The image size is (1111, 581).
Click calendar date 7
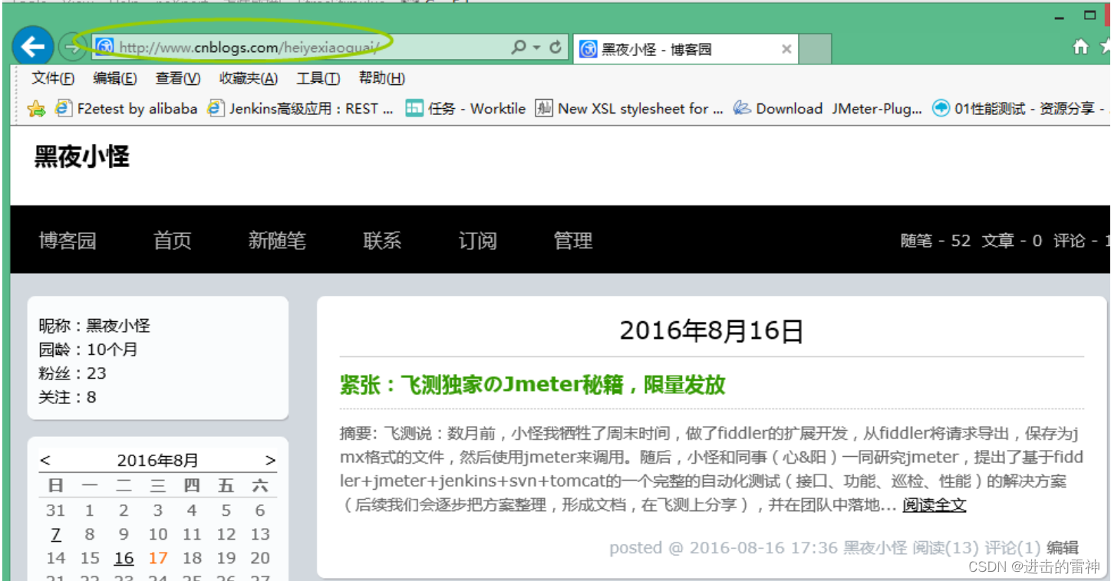click(x=56, y=534)
